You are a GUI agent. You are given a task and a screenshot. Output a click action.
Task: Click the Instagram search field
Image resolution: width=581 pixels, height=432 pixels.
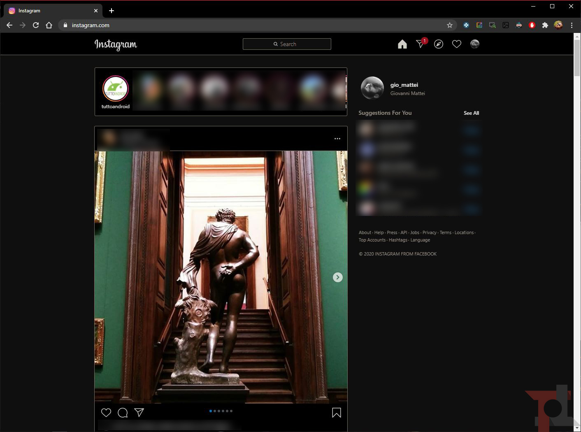click(287, 44)
